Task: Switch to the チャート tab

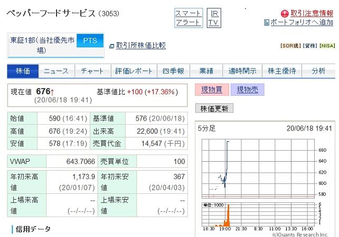Action: (92, 71)
